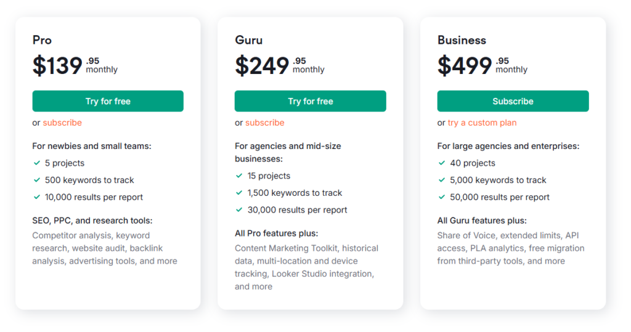Click checkmark icon beside 40 projects
631x332 pixels.
442,163
